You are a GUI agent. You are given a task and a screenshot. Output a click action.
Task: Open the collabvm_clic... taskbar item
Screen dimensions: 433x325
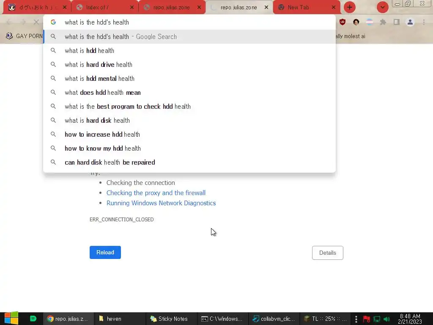coord(274,319)
